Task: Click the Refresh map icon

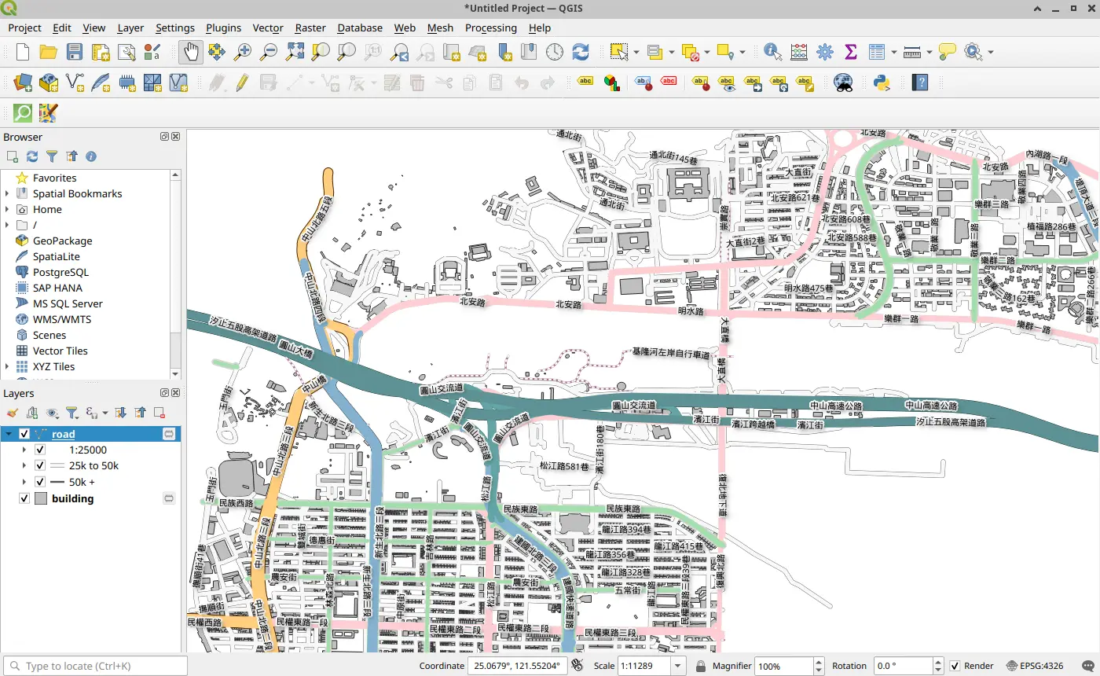Action: pyautogui.click(x=581, y=52)
